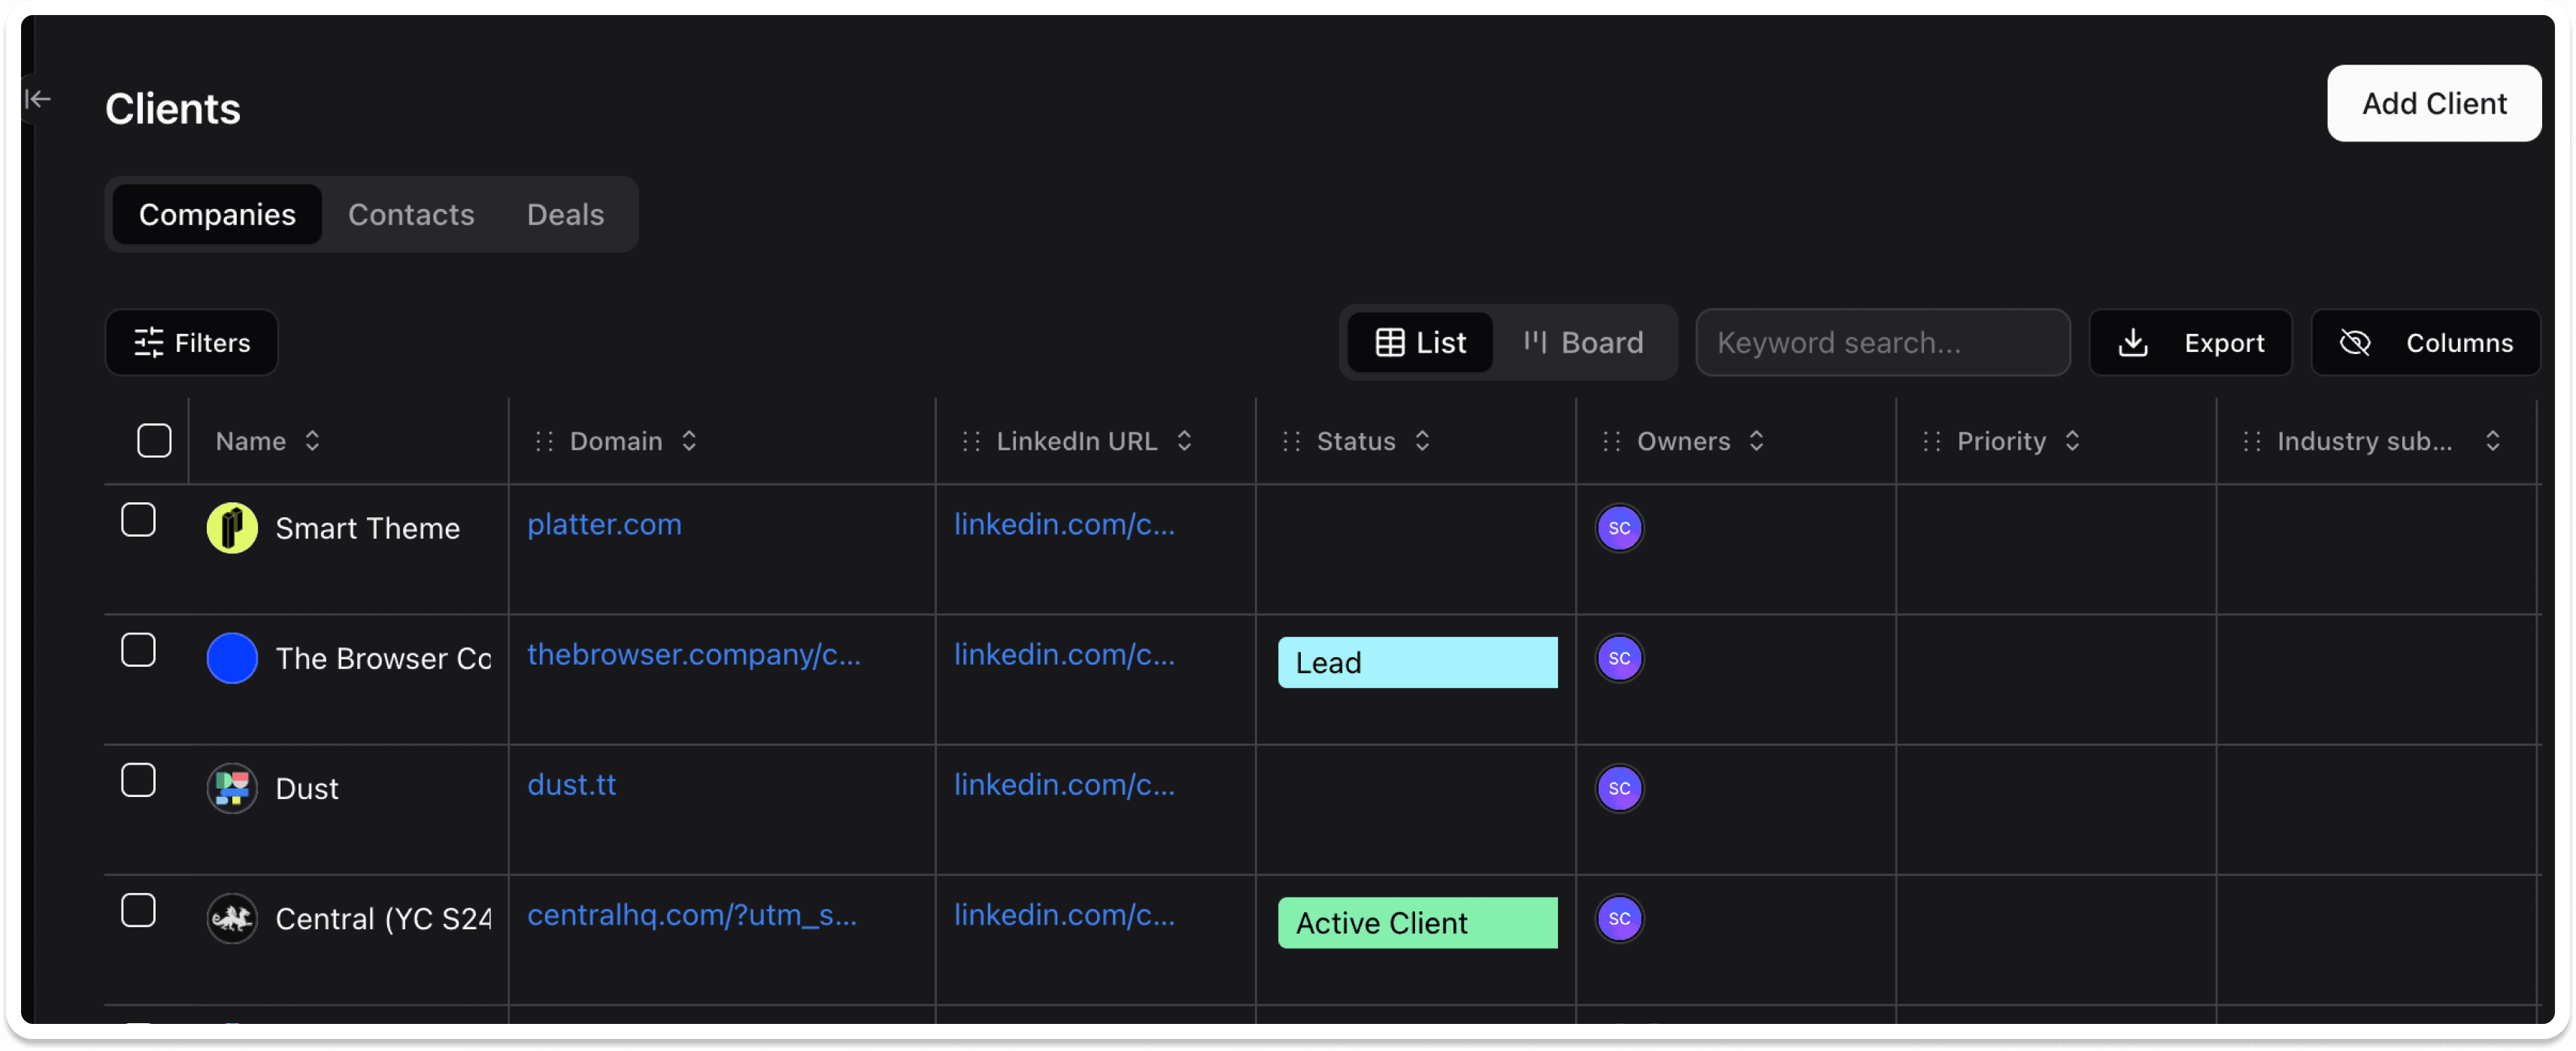Viewport: 2576px width, 1051px height.
Task: Sort by the Priority column arrows
Action: tap(2073, 441)
